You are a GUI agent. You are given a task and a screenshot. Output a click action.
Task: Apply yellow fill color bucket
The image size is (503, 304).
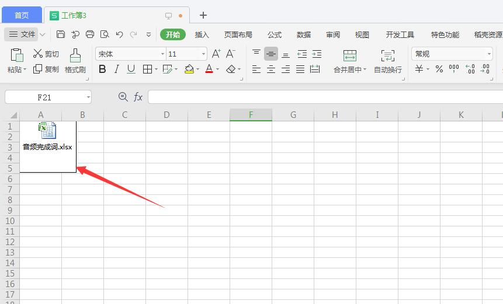pos(189,69)
